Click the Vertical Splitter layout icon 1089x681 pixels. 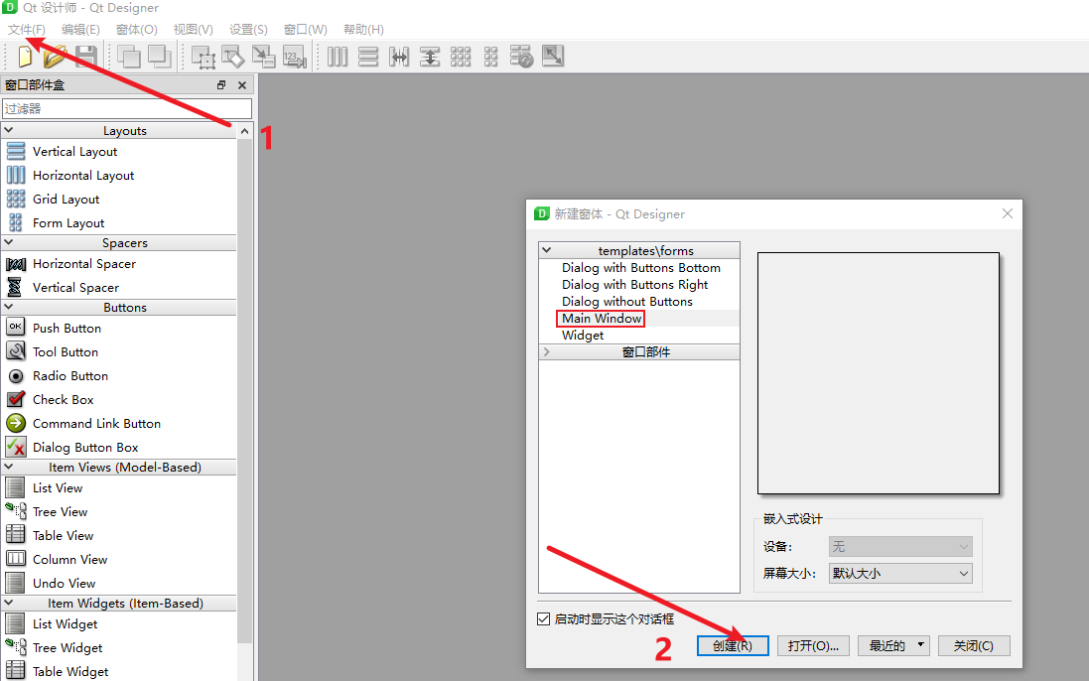[x=430, y=57]
